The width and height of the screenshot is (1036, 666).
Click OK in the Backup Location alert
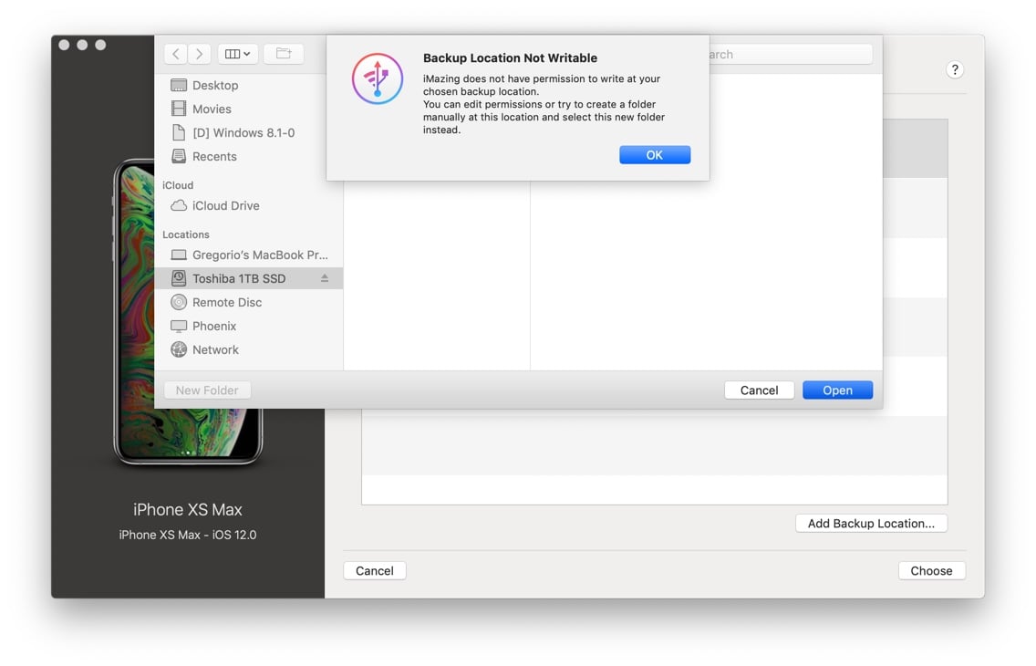point(654,154)
